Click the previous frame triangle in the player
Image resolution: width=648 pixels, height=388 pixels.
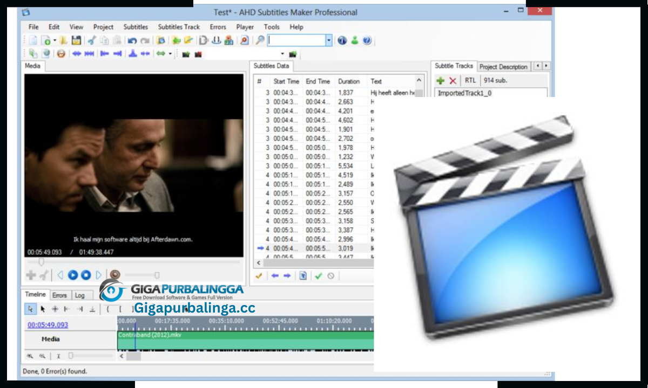(60, 275)
